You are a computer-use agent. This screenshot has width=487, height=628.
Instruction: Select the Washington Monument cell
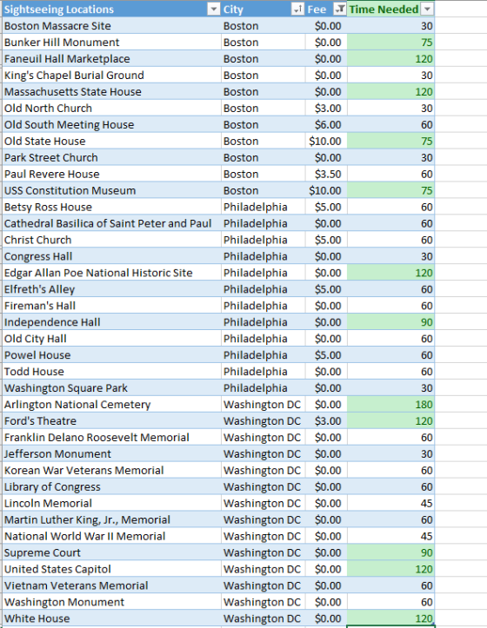(111, 602)
